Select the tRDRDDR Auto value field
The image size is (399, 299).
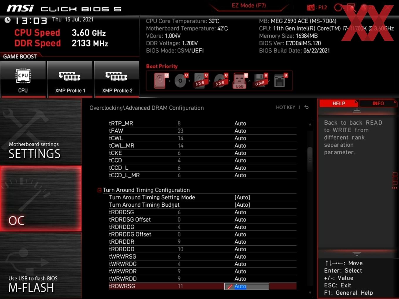point(240,242)
